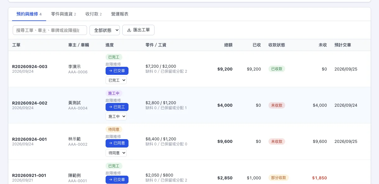379x184 pixels.
Task: Click 未收款 badge in R20260924-001 row
Action: pyautogui.click(x=277, y=141)
